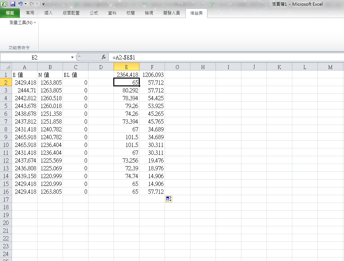
Task: Select cell A1 labeled E 值
Action: [x=24, y=75]
